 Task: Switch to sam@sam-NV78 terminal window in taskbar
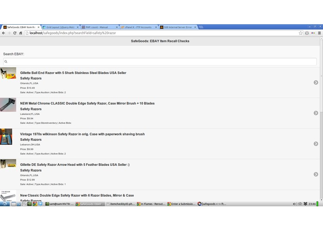click(x=60, y=204)
